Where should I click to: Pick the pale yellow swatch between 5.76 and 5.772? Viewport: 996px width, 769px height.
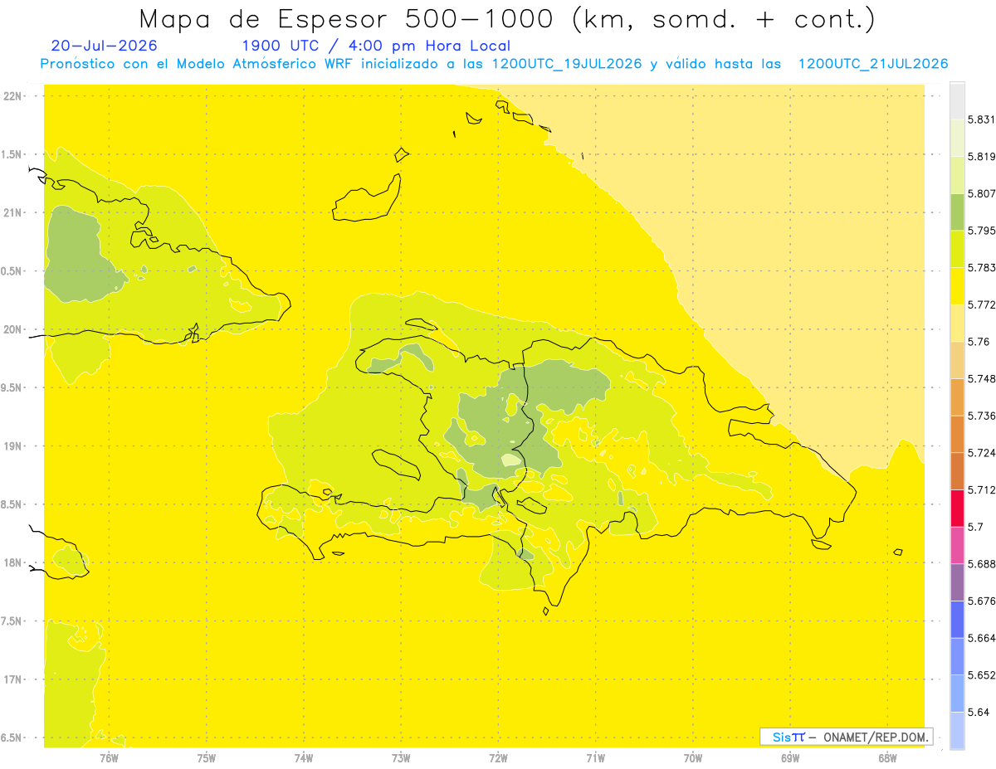(x=957, y=323)
